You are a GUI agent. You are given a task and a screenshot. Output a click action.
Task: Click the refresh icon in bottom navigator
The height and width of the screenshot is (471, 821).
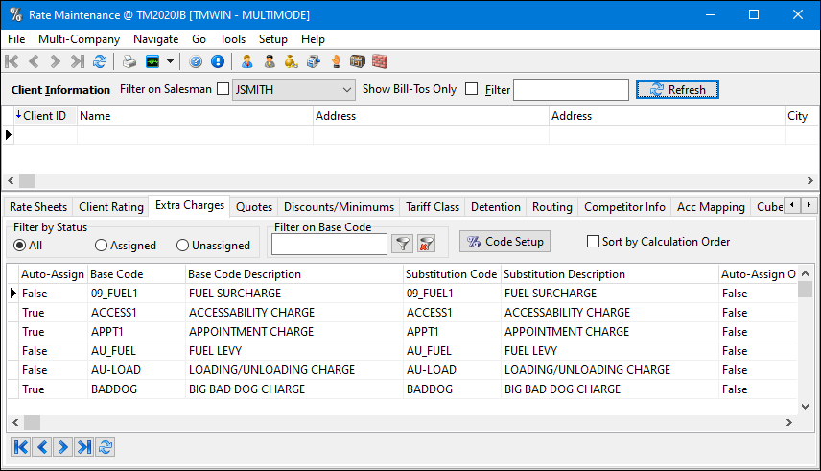(x=106, y=446)
